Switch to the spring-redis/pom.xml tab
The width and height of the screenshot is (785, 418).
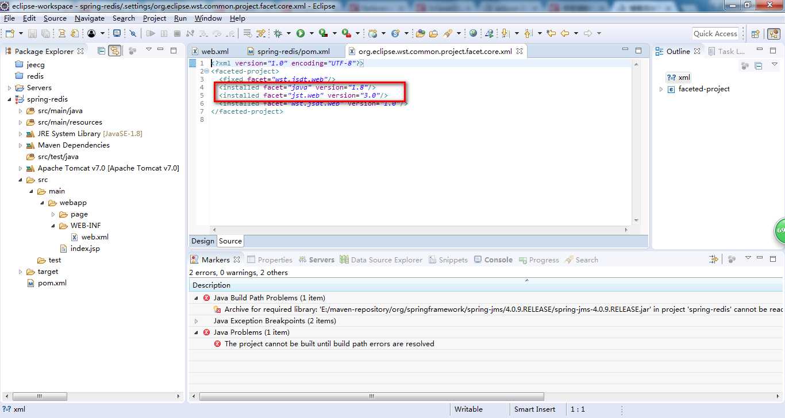click(293, 51)
